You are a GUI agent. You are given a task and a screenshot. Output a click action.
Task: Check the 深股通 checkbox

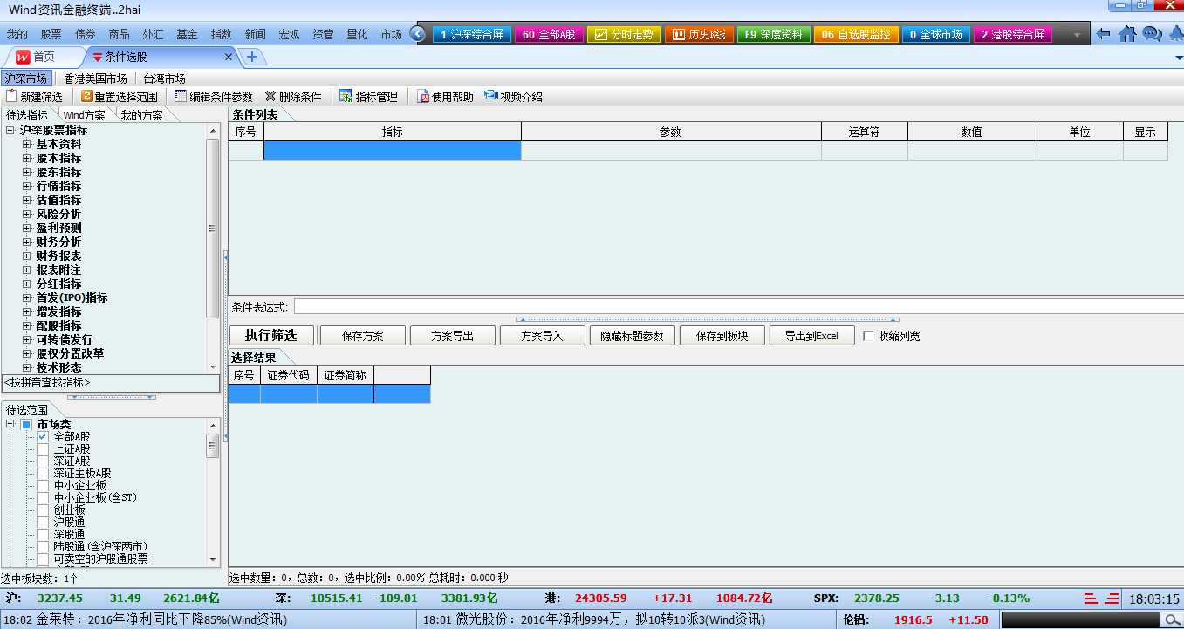(x=43, y=534)
